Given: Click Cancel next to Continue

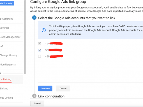Looking at the screenshot, I should (x=63, y=89).
